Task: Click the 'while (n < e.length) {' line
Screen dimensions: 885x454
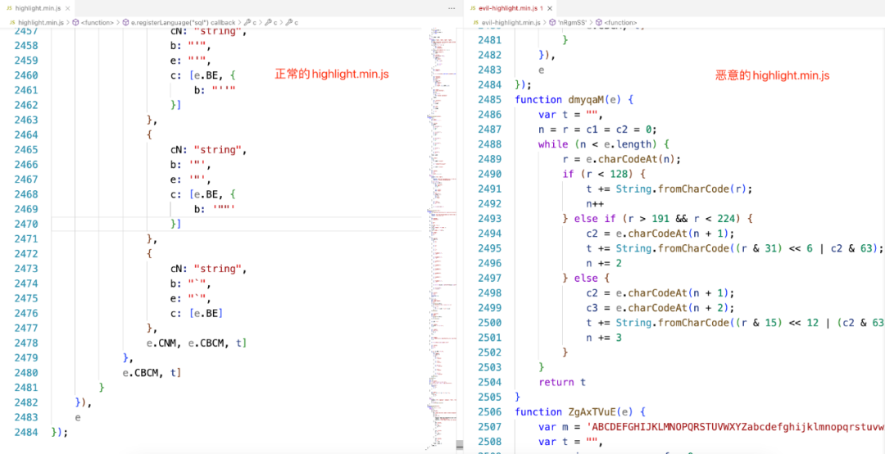Action: point(604,144)
